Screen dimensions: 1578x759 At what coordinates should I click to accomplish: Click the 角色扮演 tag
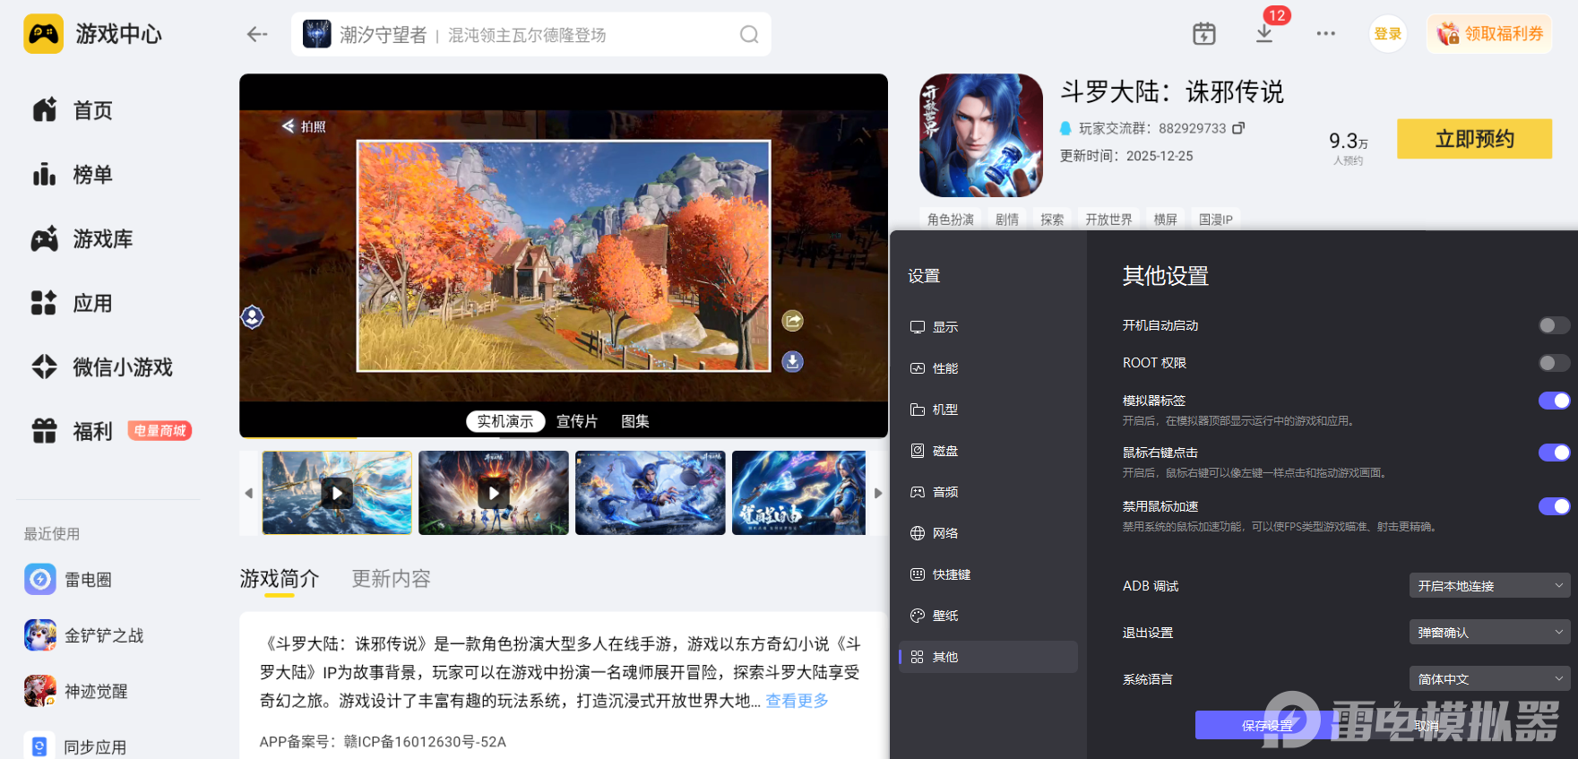(x=951, y=220)
